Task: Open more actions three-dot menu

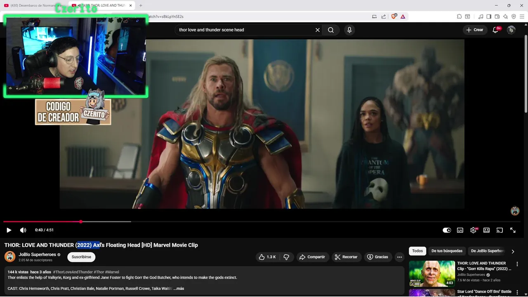Action: [x=399, y=257]
